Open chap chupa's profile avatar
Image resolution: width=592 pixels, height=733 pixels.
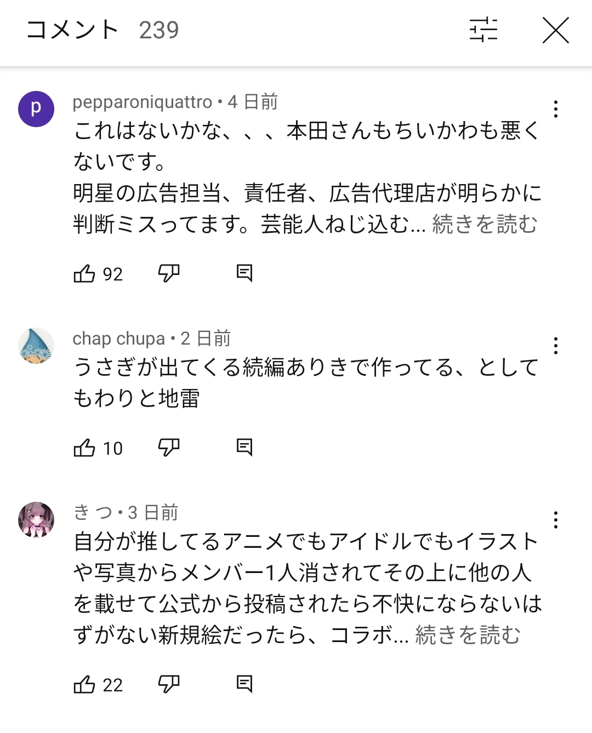36,346
